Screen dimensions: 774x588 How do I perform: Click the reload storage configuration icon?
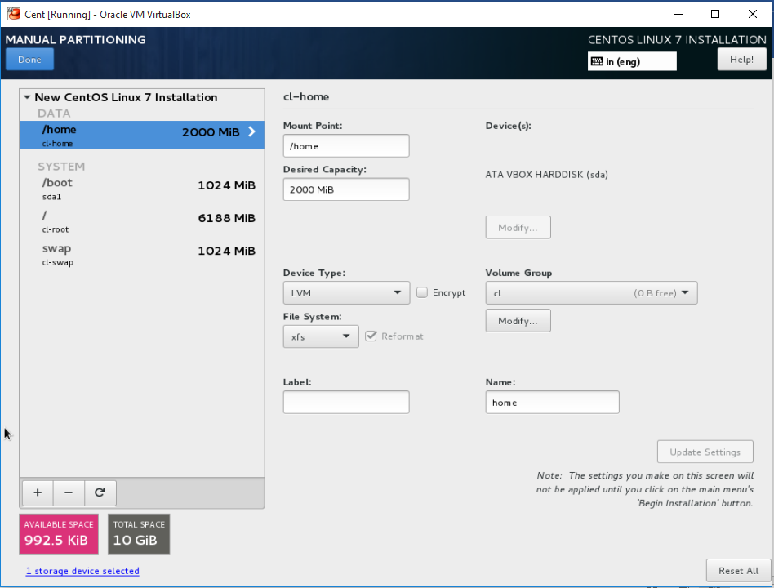[x=100, y=492]
